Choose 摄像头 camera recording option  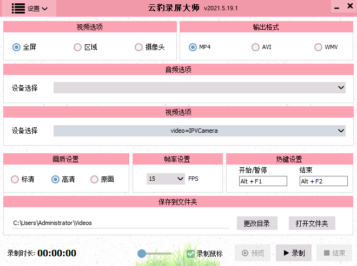(x=139, y=47)
